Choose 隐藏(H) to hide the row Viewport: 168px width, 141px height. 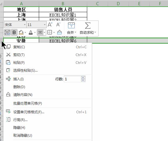tap(48, 128)
